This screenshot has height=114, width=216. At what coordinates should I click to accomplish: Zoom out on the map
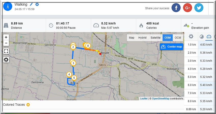click(6, 43)
